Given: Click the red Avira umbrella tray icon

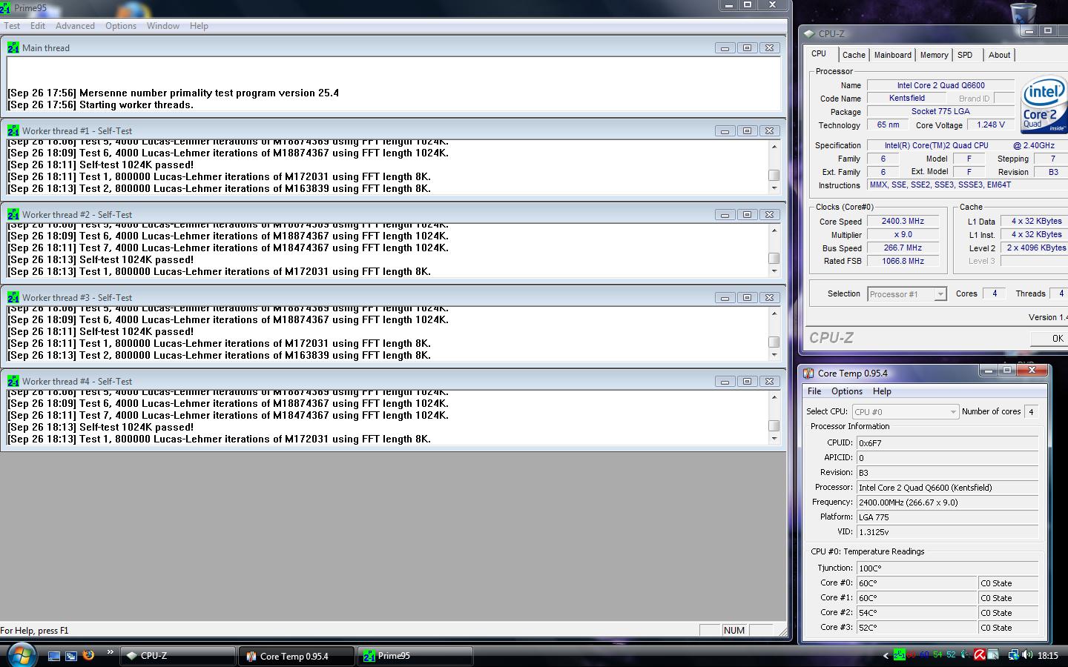Looking at the screenshot, I should point(980,654).
